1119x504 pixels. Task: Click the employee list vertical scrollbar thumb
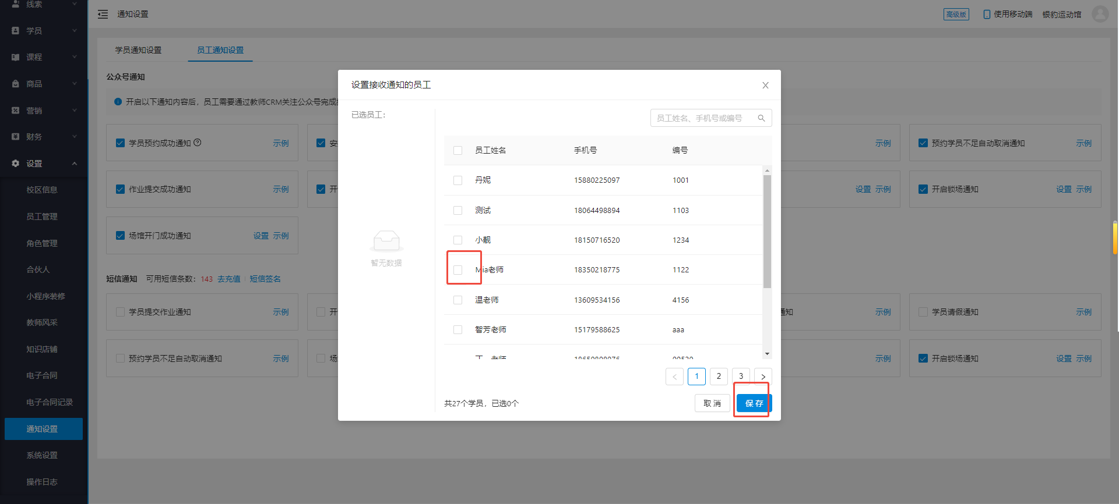click(x=767, y=231)
